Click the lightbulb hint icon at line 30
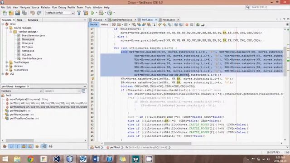 pyautogui.click(x=93, y=79)
